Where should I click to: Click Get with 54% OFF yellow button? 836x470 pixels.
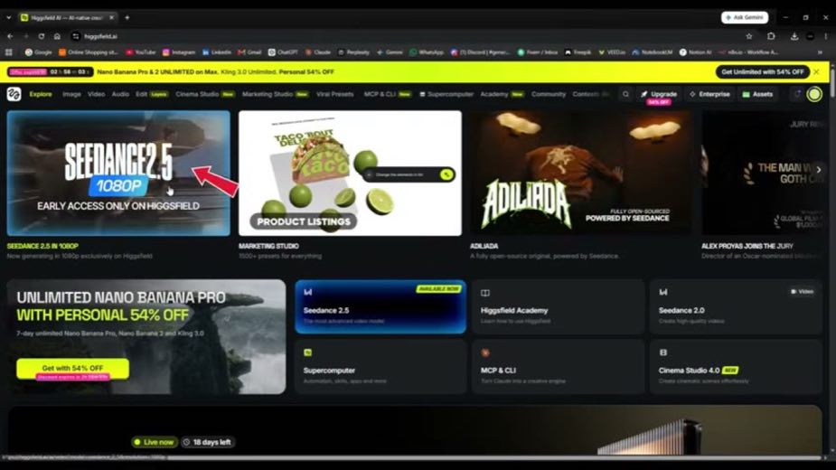pyautogui.click(x=72, y=369)
